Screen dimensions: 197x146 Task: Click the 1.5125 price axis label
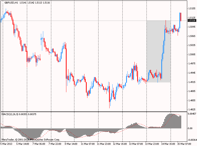[192, 18]
